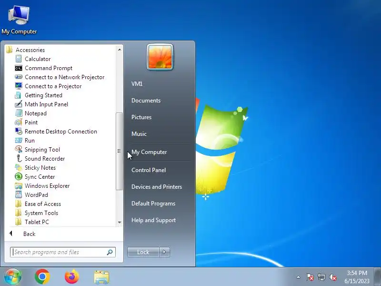Click the muted volume tray icon
The image size is (381, 286).
(x=332, y=277)
